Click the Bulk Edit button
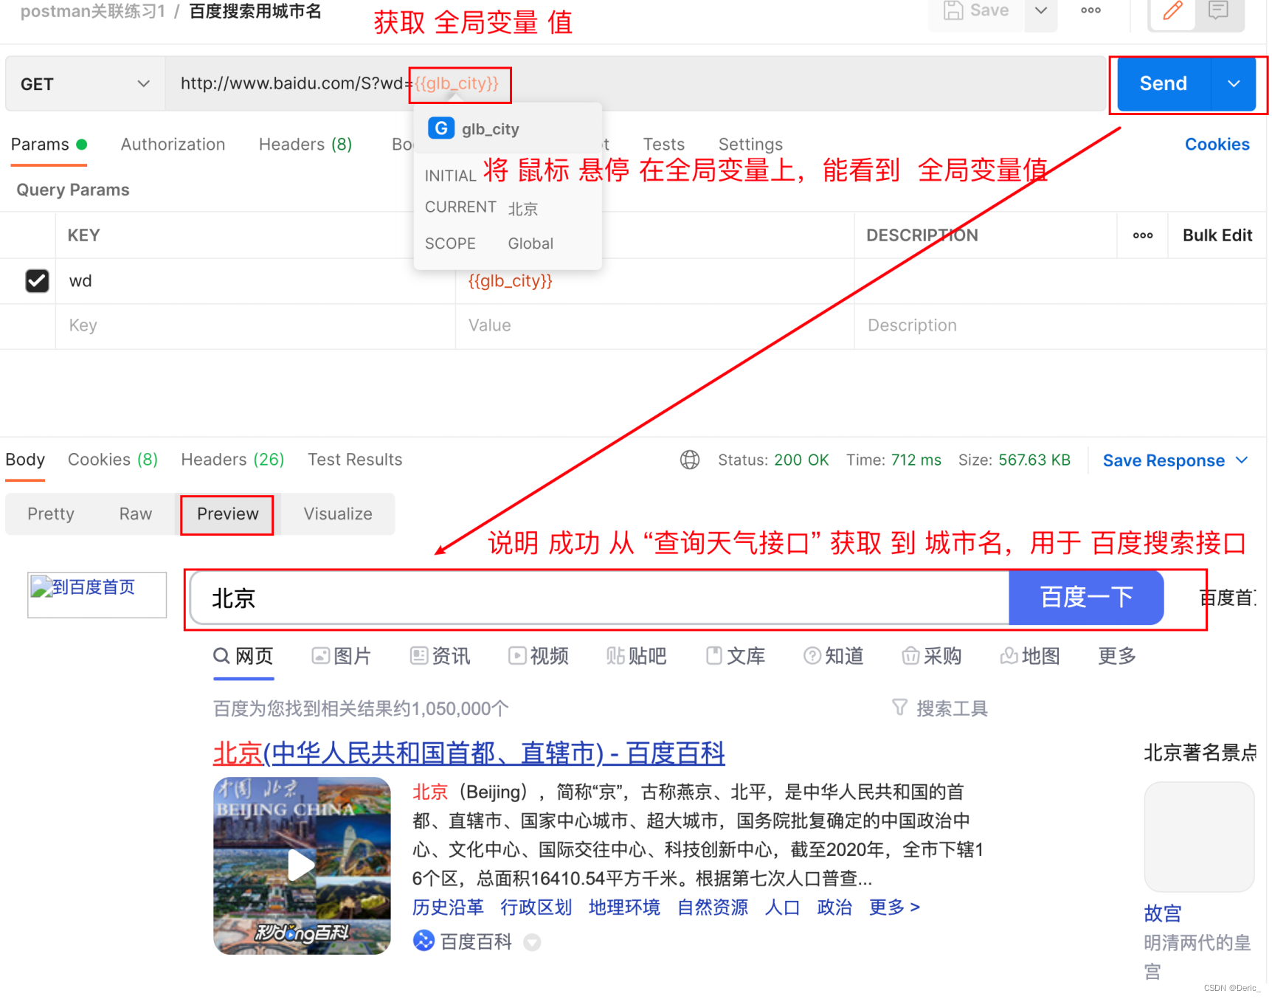The height and width of the screenshot is (999, 1272). coord(1217,236)
